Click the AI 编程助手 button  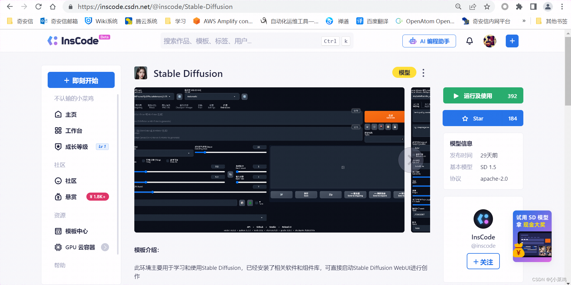(x=429, y=41)
